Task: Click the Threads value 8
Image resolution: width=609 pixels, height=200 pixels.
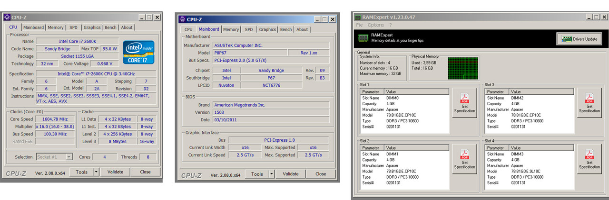Action: [x=148, y=157]
